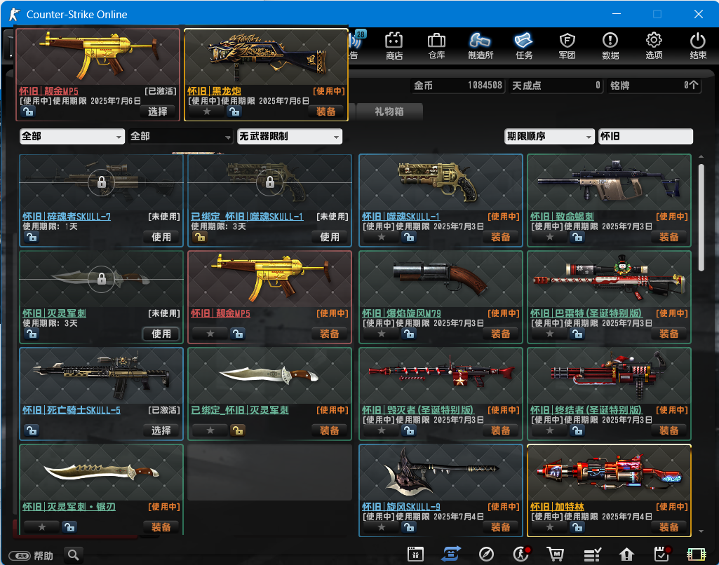The width and height of the screenshot is (719, 565).
Task: Open the compass icon in bottom bar
Action: [x=486, y=554]
